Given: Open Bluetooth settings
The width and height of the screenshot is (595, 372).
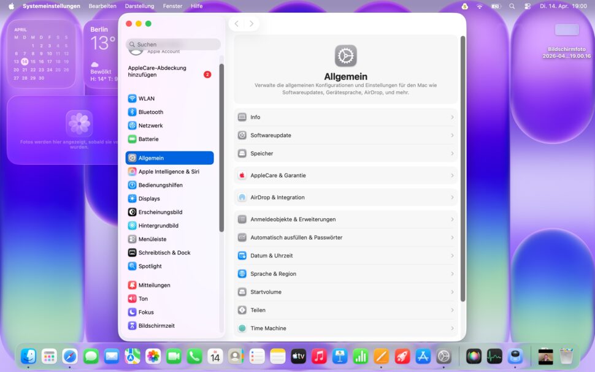Looking at the screenshot, I should point(149,112).
